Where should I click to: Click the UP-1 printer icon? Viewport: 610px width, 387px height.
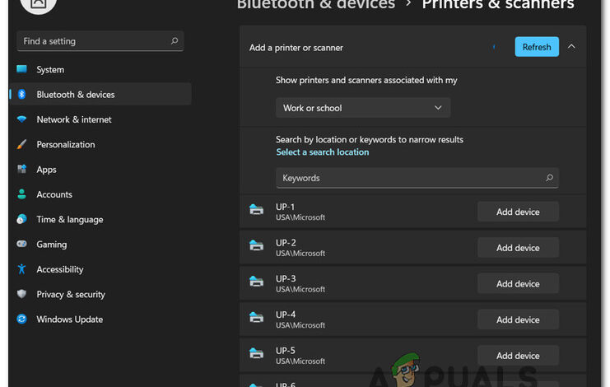pos(256,212)
